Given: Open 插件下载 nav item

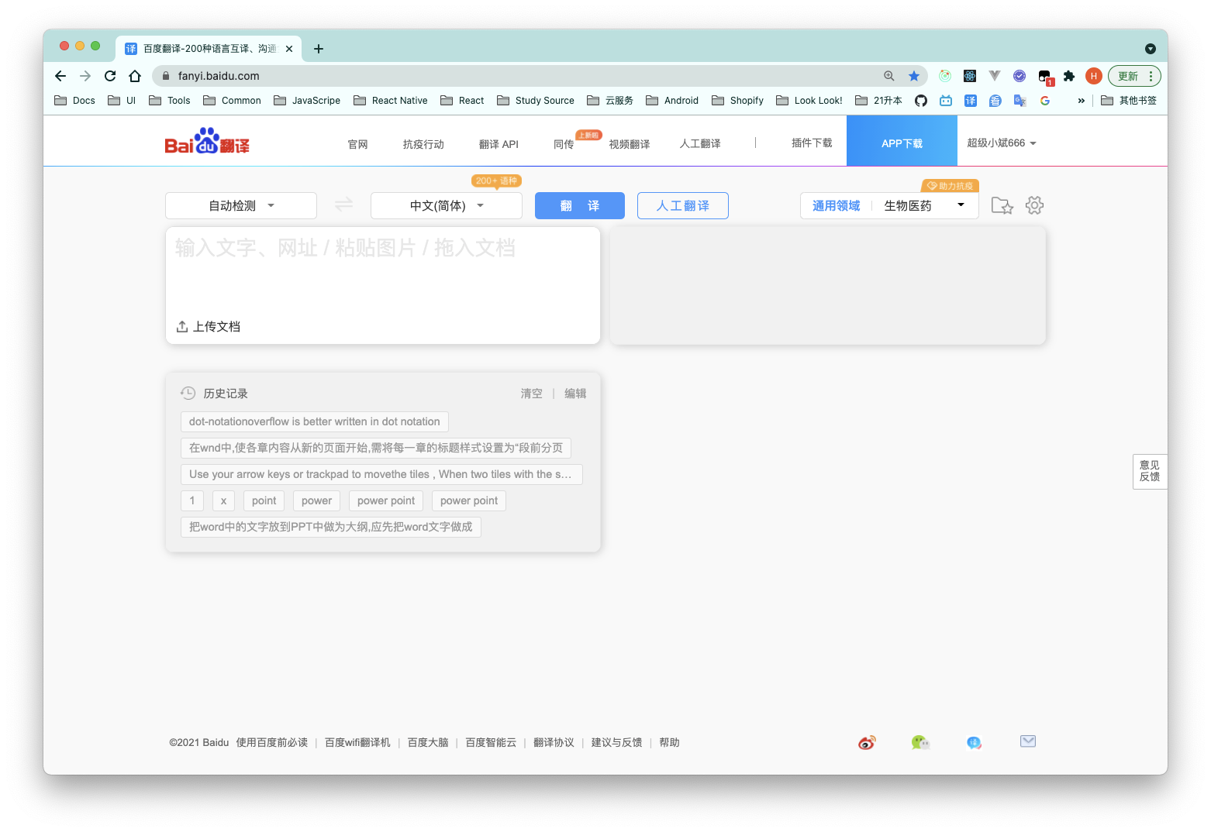Looking at the screenshot, I should tap(812, 143).
